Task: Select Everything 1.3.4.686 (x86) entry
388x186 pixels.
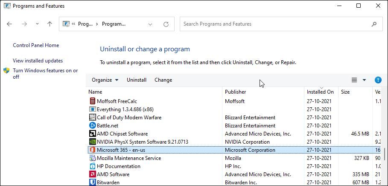Action: 125,109
